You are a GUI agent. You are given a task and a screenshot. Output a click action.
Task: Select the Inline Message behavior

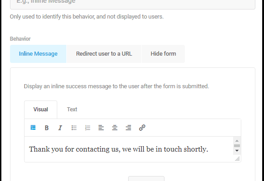point(38,54)
